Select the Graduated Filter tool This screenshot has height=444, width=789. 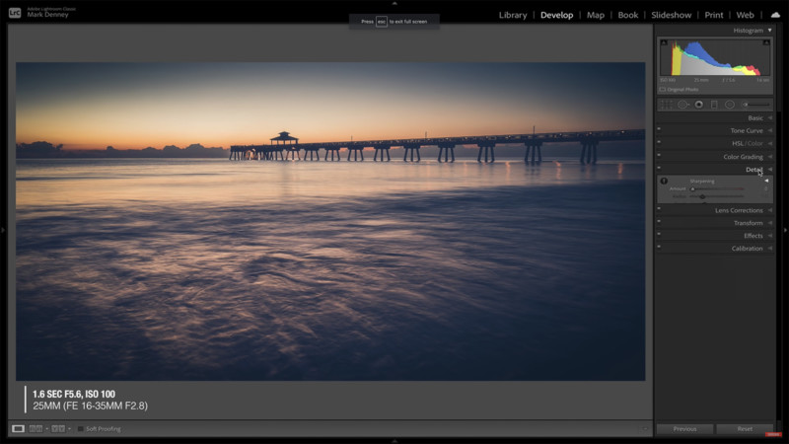pyautogui.click(x=714, y=104)
